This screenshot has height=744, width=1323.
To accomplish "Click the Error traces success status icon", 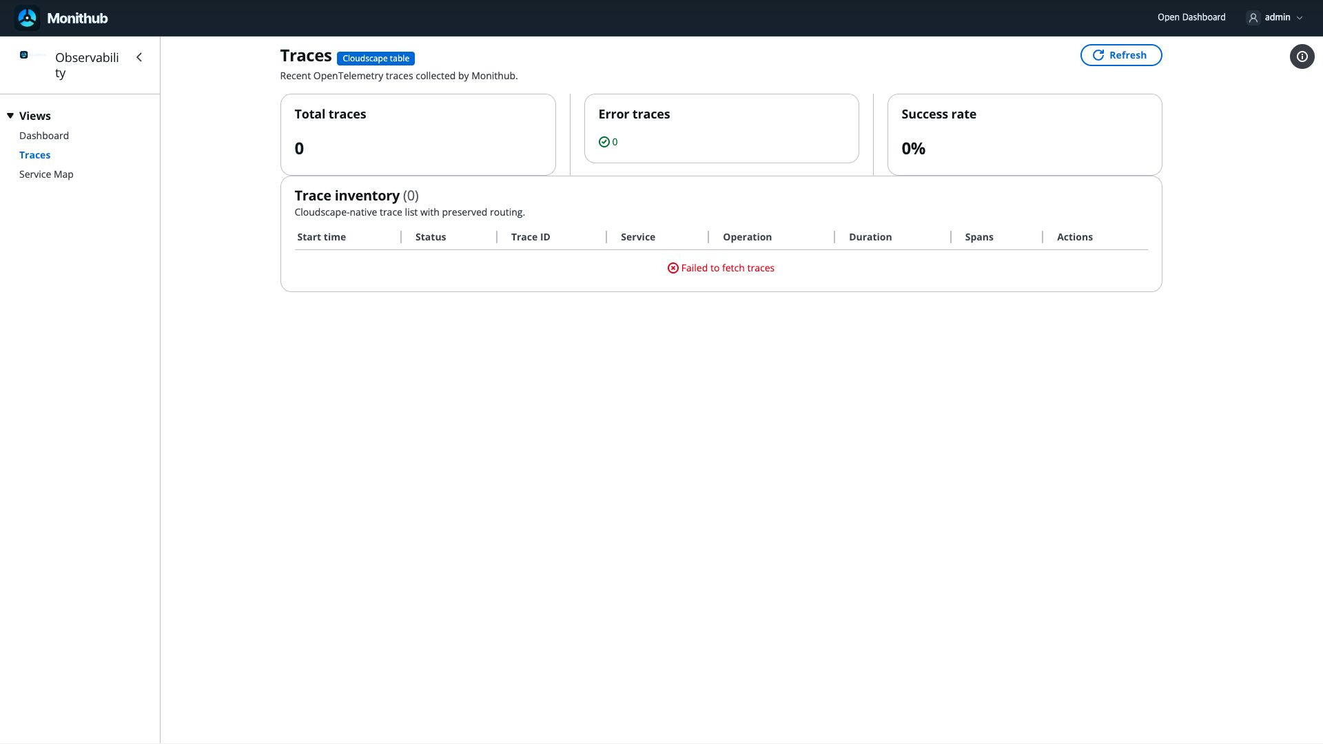I will [604, 142].
